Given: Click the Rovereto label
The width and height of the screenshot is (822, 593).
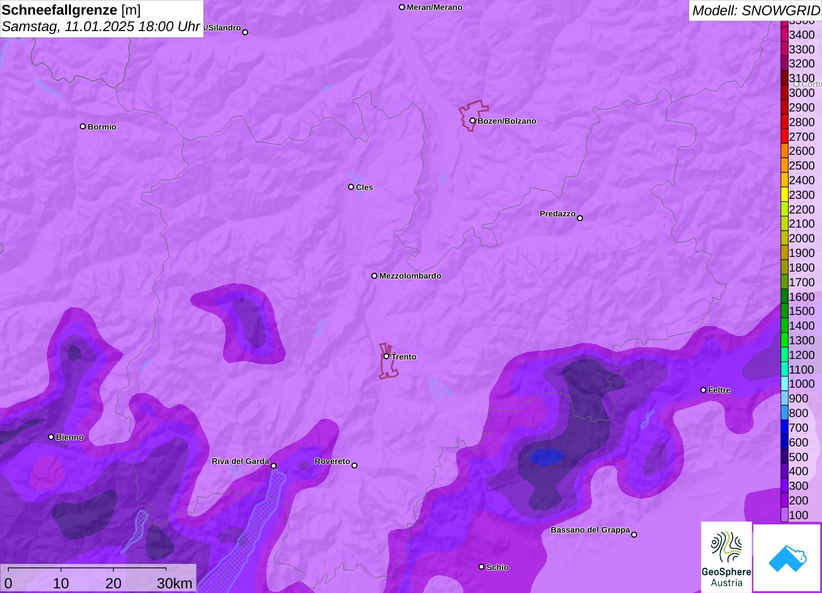Looking at the screenshot, I should point(332,461).
